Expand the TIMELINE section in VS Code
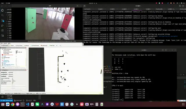186x109 pixels. point(9,98)
